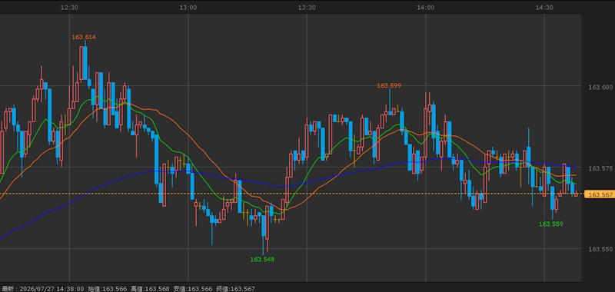Click the 最新 timestamp in status bar
Screen dimensions: 615x292
click(43, 289)
